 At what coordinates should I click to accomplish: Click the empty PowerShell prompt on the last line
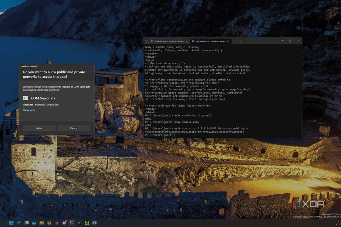(160, 135)
